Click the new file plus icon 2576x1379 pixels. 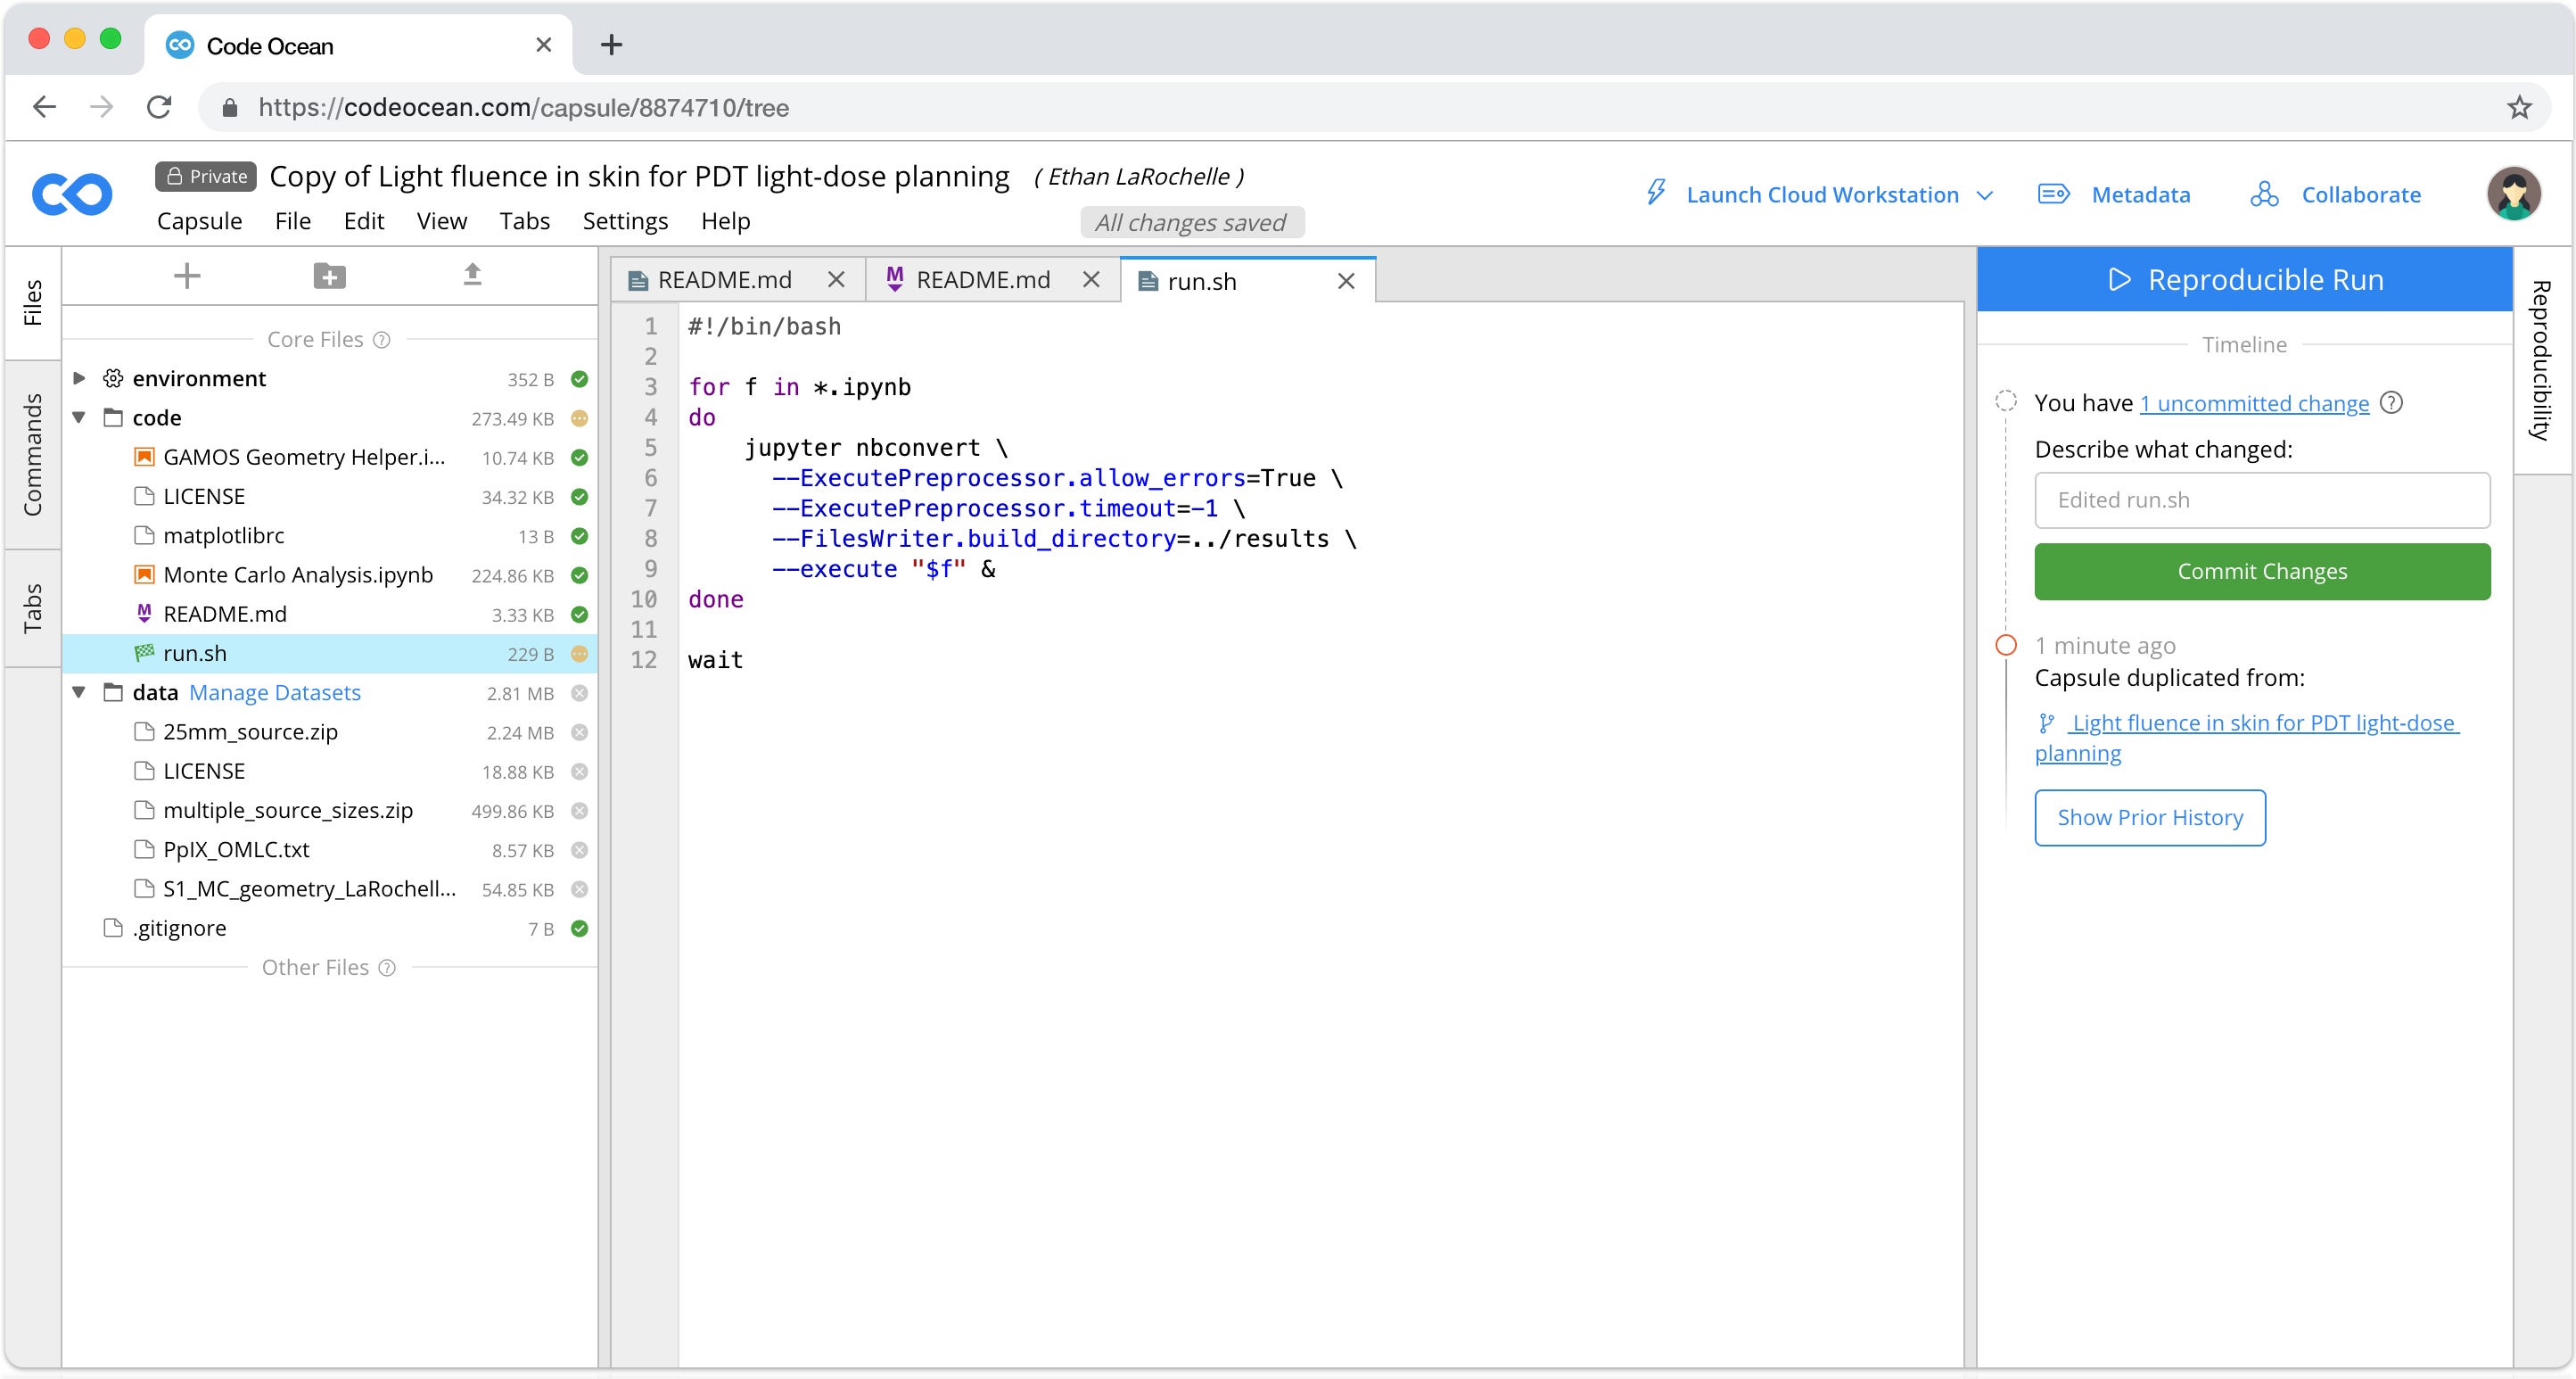point(187,275)
